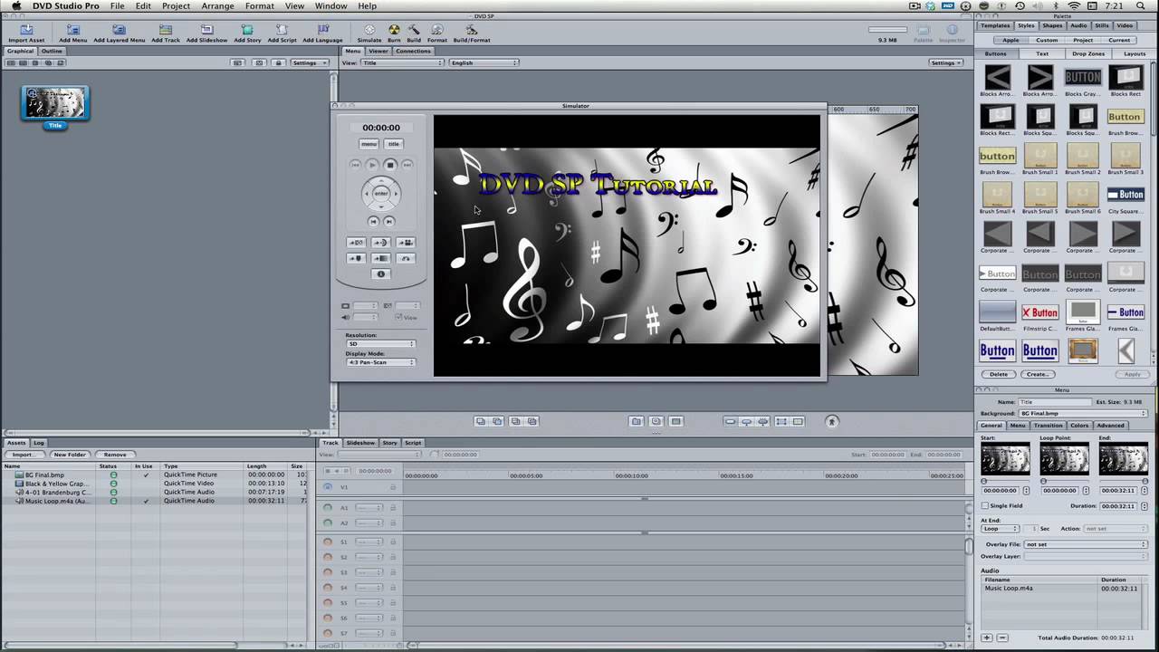
Task: Toggle the S3 subtitle track button
Action: click(x=328, y=572)
